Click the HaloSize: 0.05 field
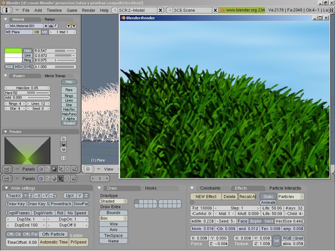The image size is (335, 251). click(27, 88)
